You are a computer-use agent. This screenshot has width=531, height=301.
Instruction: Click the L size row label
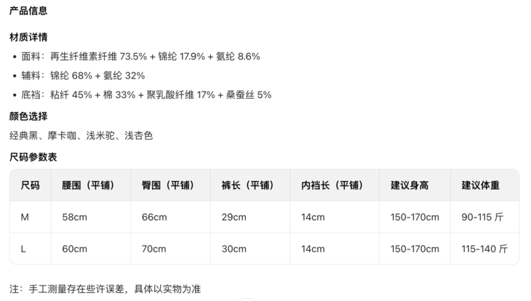click(x=23, y=249)
